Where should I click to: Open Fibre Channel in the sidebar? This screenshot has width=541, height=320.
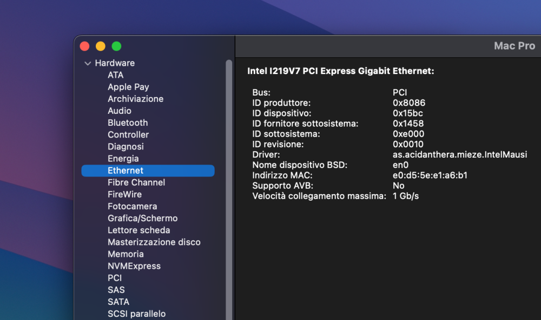coord(136,182)
